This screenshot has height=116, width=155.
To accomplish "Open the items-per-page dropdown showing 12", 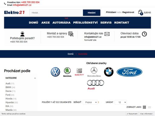I will [121, 102].
